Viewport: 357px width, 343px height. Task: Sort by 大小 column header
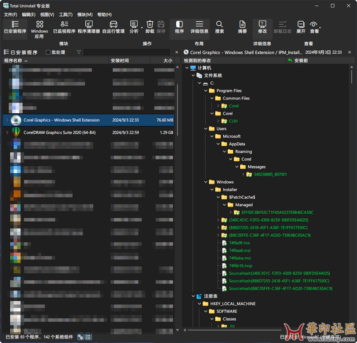click(162, 61)
